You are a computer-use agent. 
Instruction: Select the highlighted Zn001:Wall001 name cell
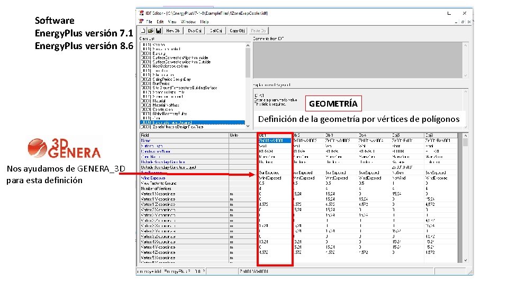click(x=275, y=140)
